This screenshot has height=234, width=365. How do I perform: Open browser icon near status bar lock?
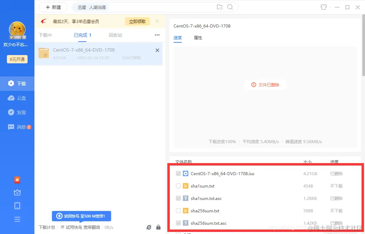coord(149,227)
